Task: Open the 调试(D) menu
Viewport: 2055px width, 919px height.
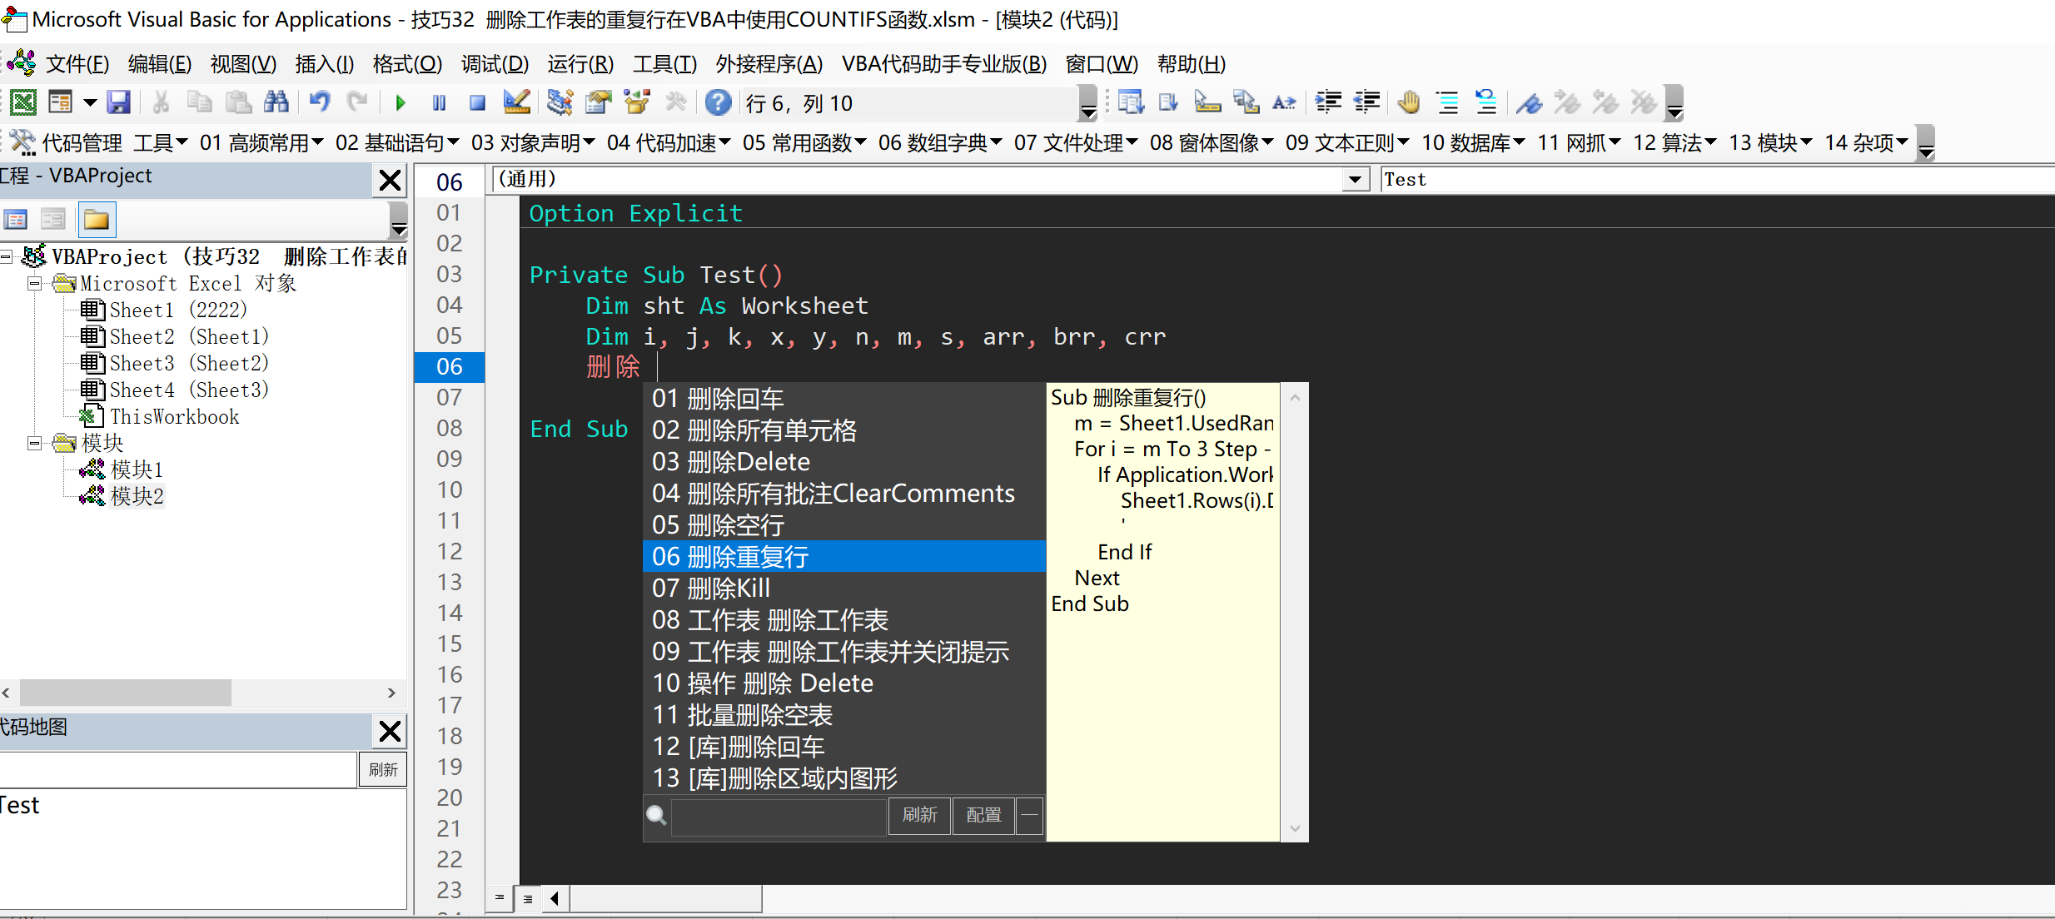Action: (495, 64)
